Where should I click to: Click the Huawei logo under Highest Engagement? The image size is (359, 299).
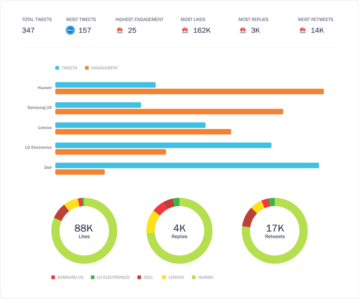[x=120, y=30]
